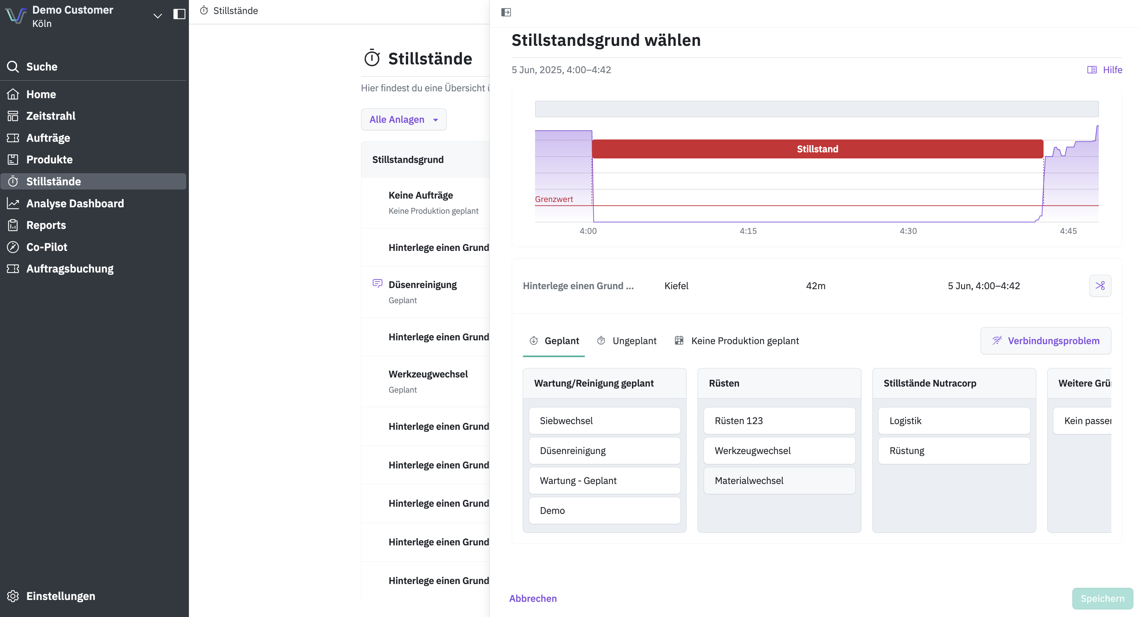Viewport: 1141px width, 617px height.
Task: Pick the Siebwechsel reason option
Action: click(604, 421)
